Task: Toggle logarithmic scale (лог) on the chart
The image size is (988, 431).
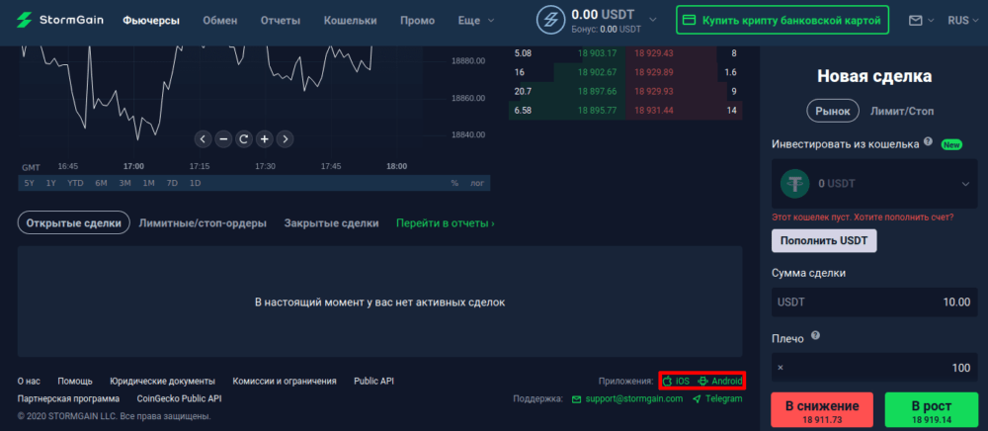Action: (477, 183)
